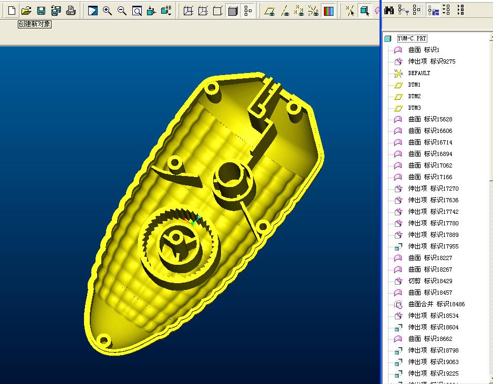Toggle datum axes visibility
Viewport: 493px width, 384px height.
285,11
